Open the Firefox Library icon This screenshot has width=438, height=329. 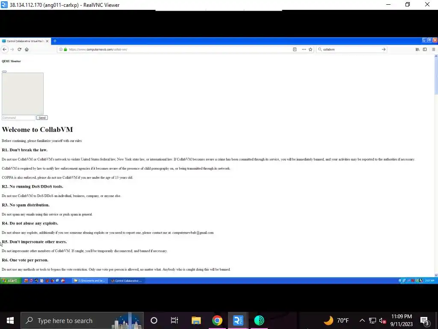(x=417, y=50)
